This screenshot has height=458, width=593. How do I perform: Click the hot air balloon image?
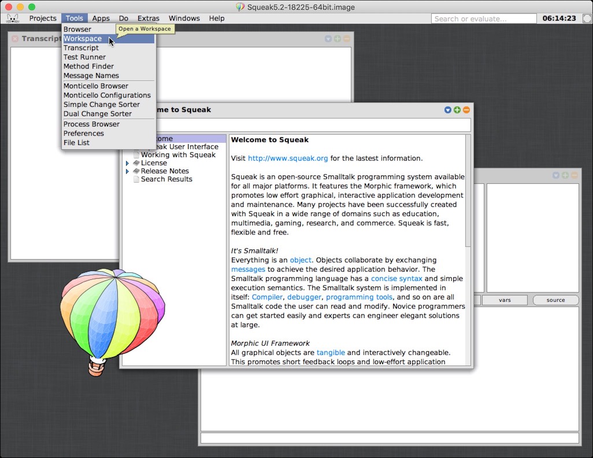tap(112, 322)
